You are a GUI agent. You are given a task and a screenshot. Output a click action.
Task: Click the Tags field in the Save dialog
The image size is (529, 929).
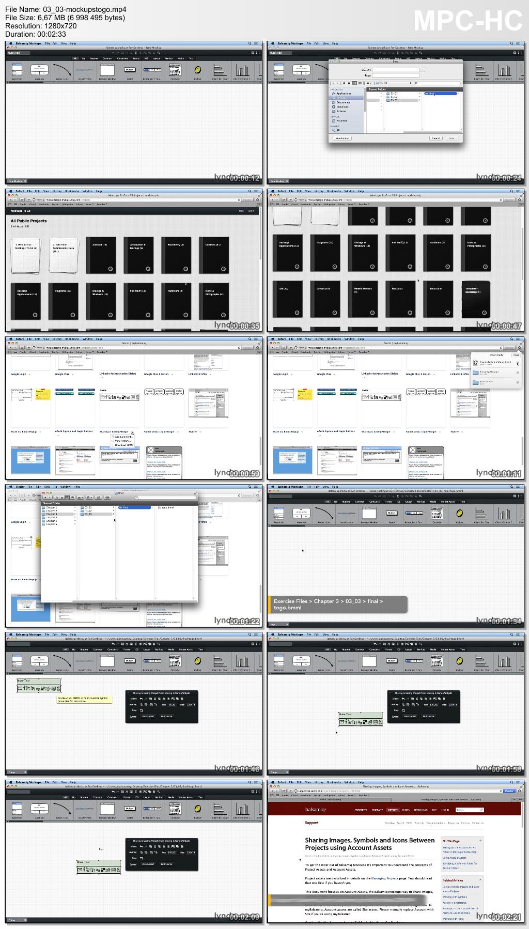pos(396,75)
